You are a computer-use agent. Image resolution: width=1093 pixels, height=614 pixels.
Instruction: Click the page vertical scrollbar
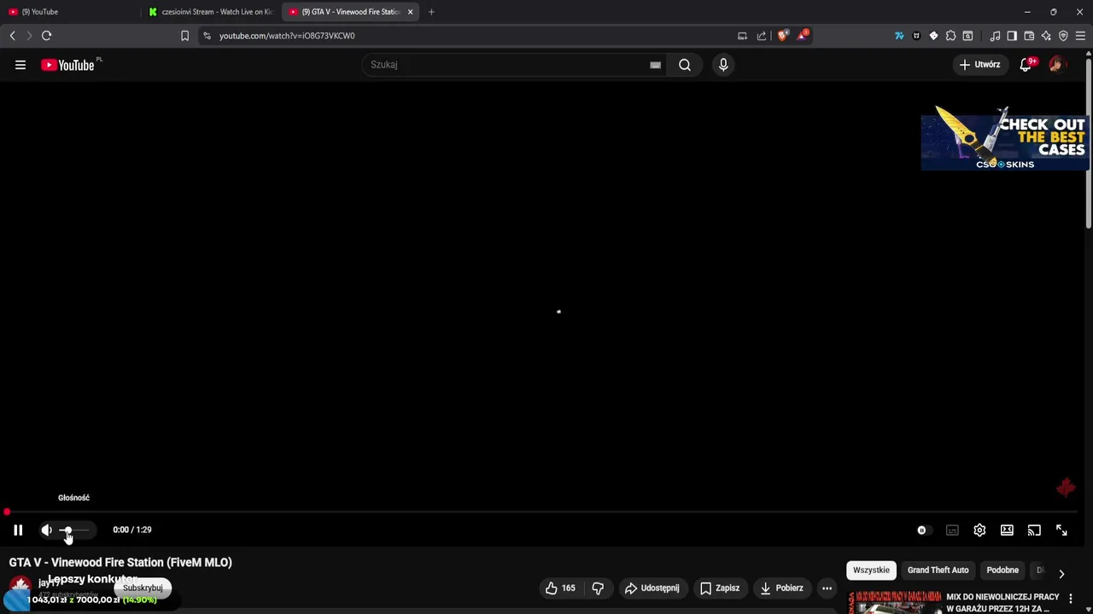pyautogui.click(x=1089, y=142)
